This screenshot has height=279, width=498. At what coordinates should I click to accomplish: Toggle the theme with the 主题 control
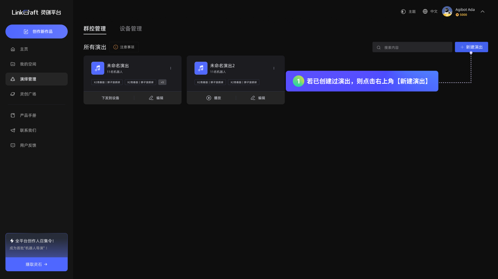click(x=408, y=11)
